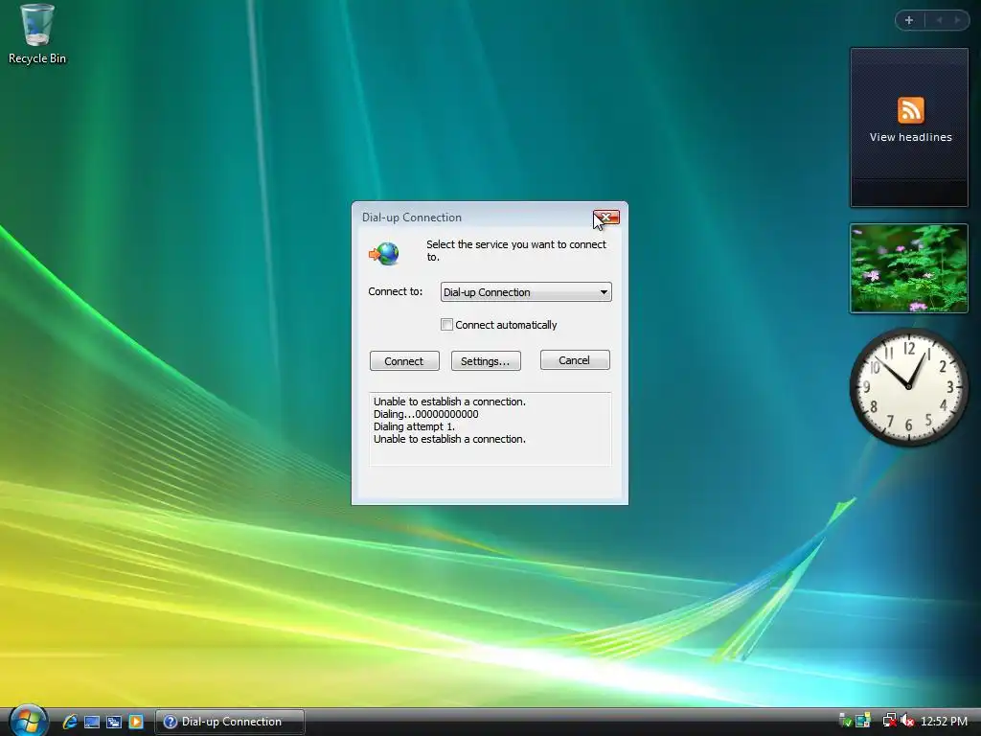
Task: Launch Internet Explorer from Quick Launch
Action: pyautogui.click(x=70, y=722)
